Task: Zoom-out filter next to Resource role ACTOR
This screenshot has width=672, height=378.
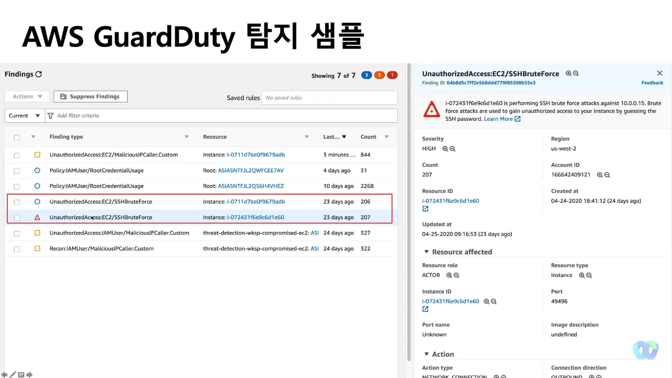Action: pyautogui.click(x=457, y=275)
